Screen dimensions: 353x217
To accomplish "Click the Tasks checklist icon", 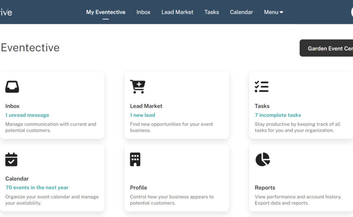I will [261, 87].
